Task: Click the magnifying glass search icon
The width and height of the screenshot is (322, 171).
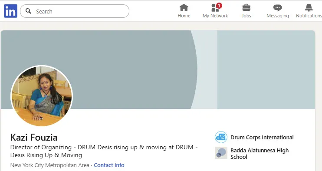Action: tap(28, 11)
